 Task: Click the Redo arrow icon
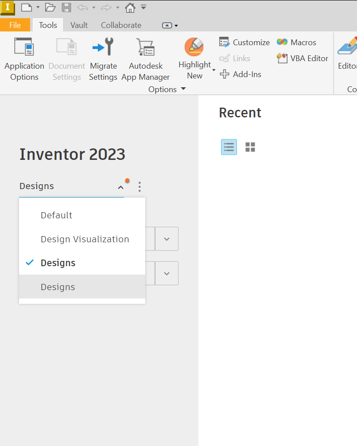[x=106, y=8]
